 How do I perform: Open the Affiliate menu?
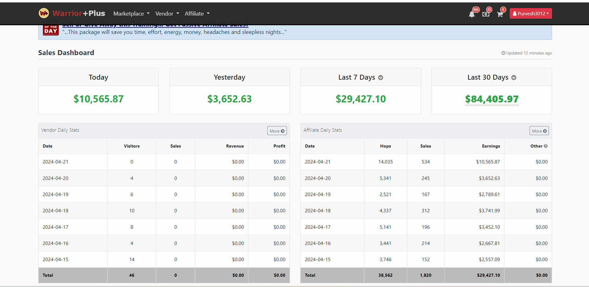pos(197,13)
